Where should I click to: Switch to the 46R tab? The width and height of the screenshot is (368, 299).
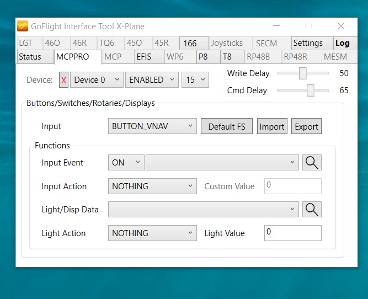pyautogui.click(x=83, y=43)
